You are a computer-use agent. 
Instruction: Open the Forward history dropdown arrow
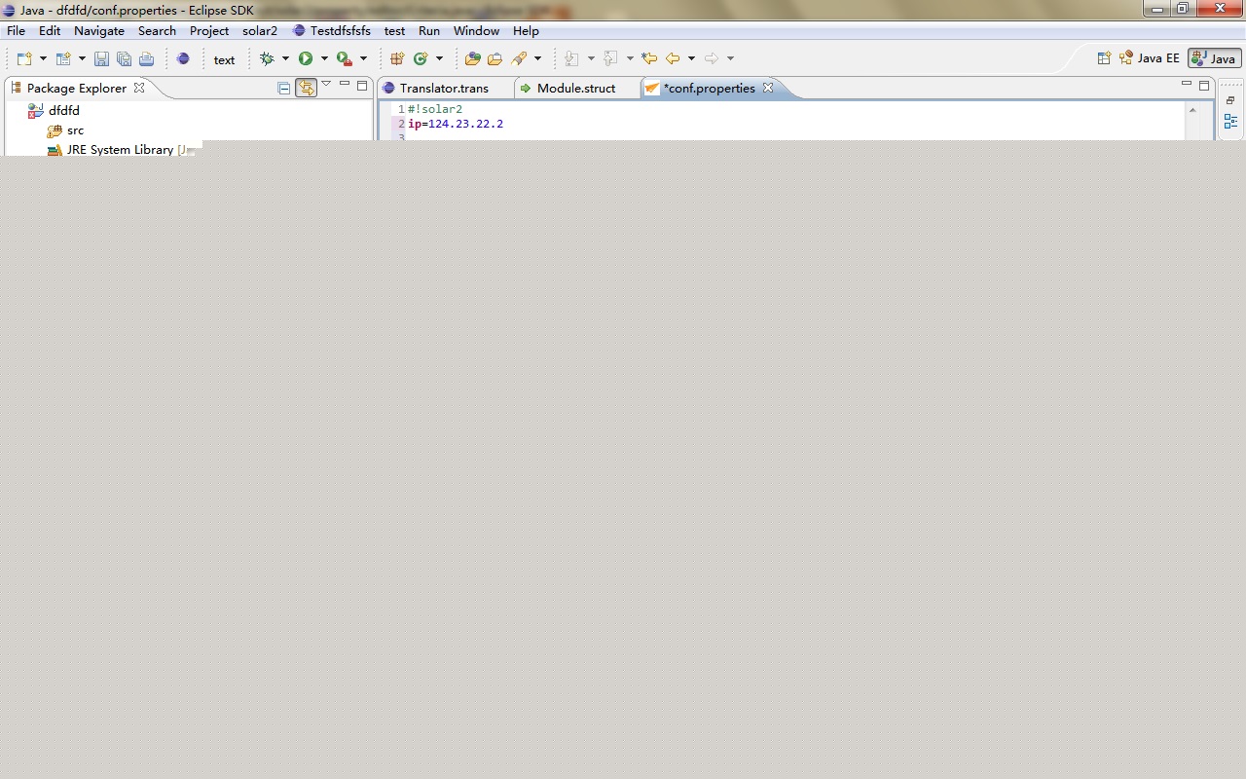pyautogui.click(x=730, y=58)
